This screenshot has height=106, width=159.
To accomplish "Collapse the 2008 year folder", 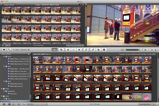I will (2, 96).
